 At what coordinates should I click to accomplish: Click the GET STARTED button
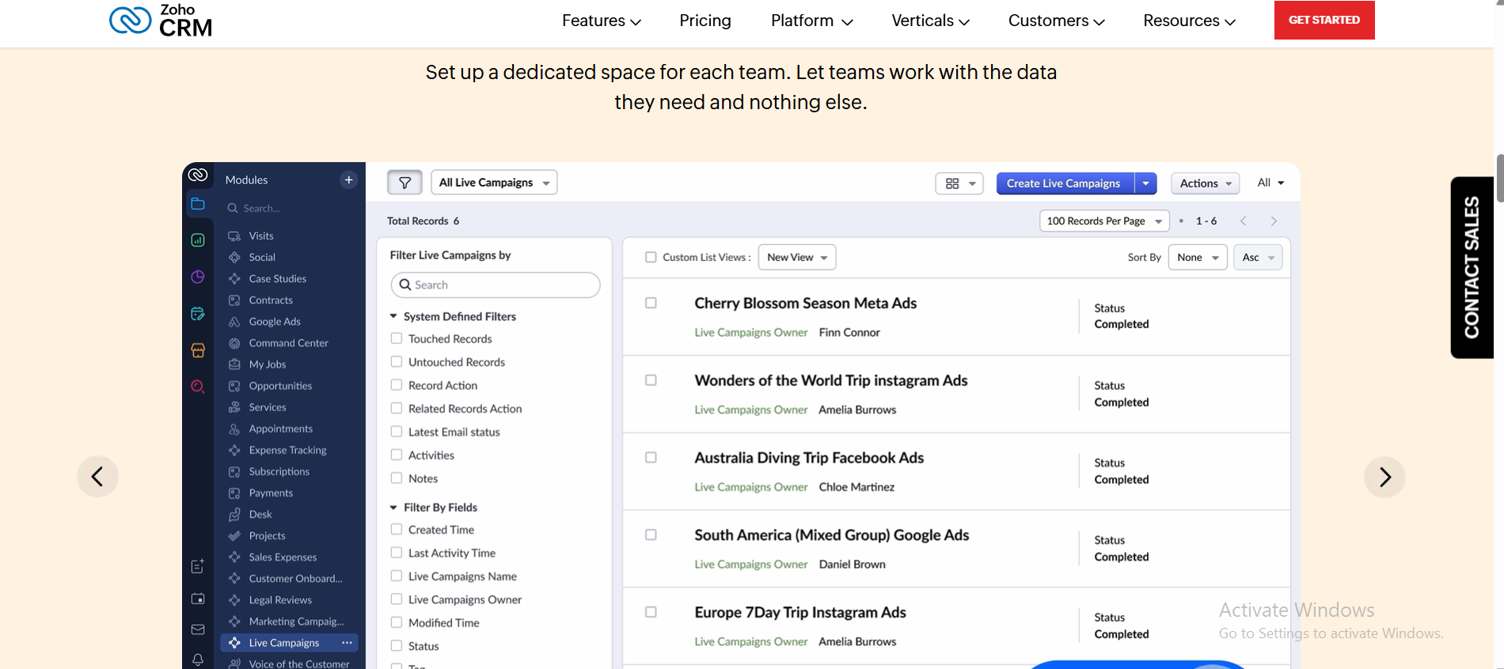click(x=1324, y=20)
